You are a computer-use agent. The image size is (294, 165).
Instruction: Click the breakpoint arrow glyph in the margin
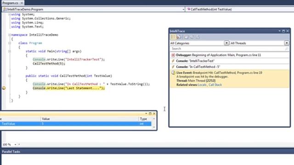pos(4,88)
